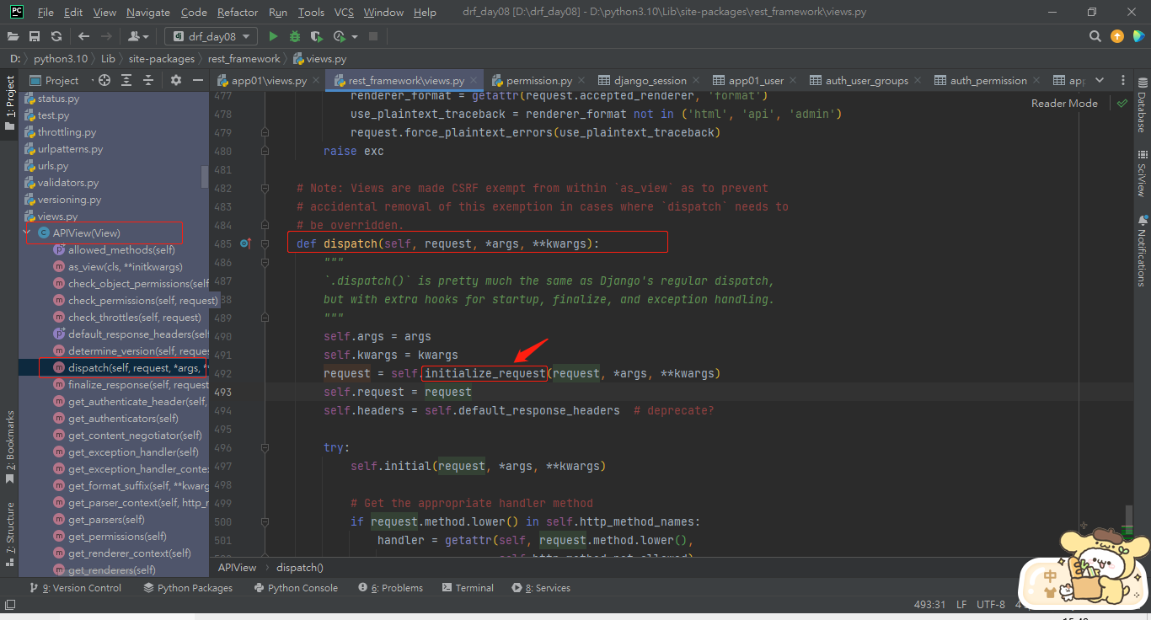Navigate back with the left arrow icon
This screenshot has height=620, width=1151.
tap(83, 36)
